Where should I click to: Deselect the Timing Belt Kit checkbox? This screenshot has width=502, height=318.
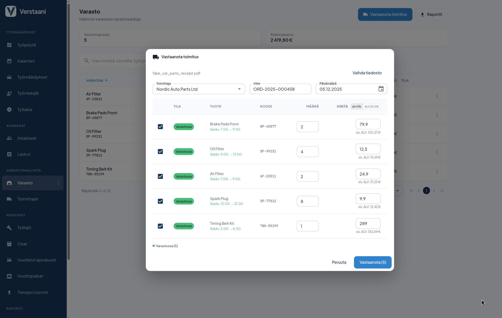click(160, 226)
